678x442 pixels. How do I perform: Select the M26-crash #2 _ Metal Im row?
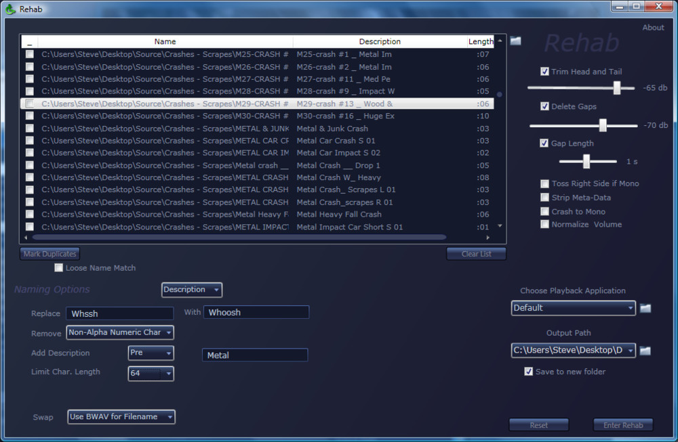coord(257,67)
